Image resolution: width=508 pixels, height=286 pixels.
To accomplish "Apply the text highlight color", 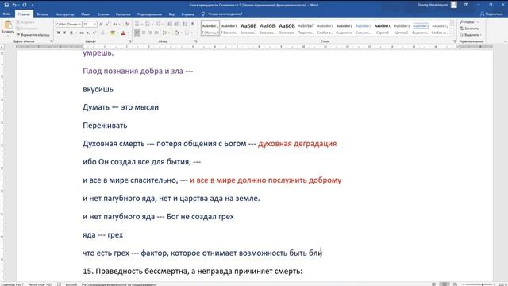I will tap(113, 33).
